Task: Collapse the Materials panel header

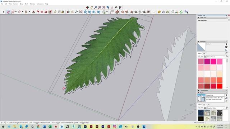Action: click(x=212, y=42)
